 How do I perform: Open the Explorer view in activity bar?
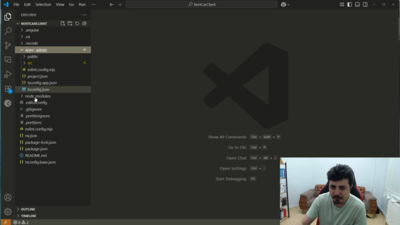(7, 17)
